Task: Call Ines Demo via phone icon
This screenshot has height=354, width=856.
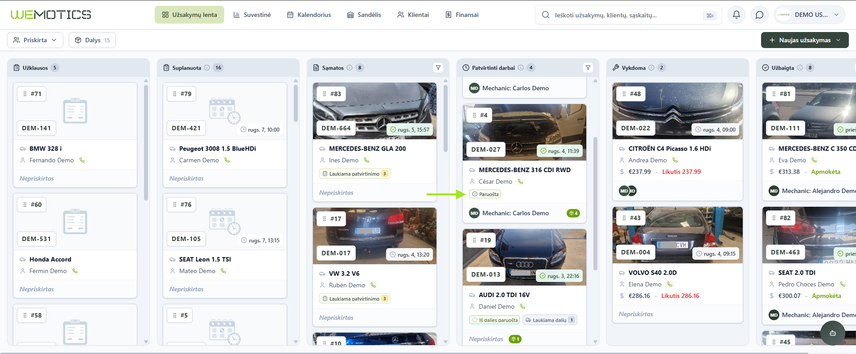Action: coord(366,160)
